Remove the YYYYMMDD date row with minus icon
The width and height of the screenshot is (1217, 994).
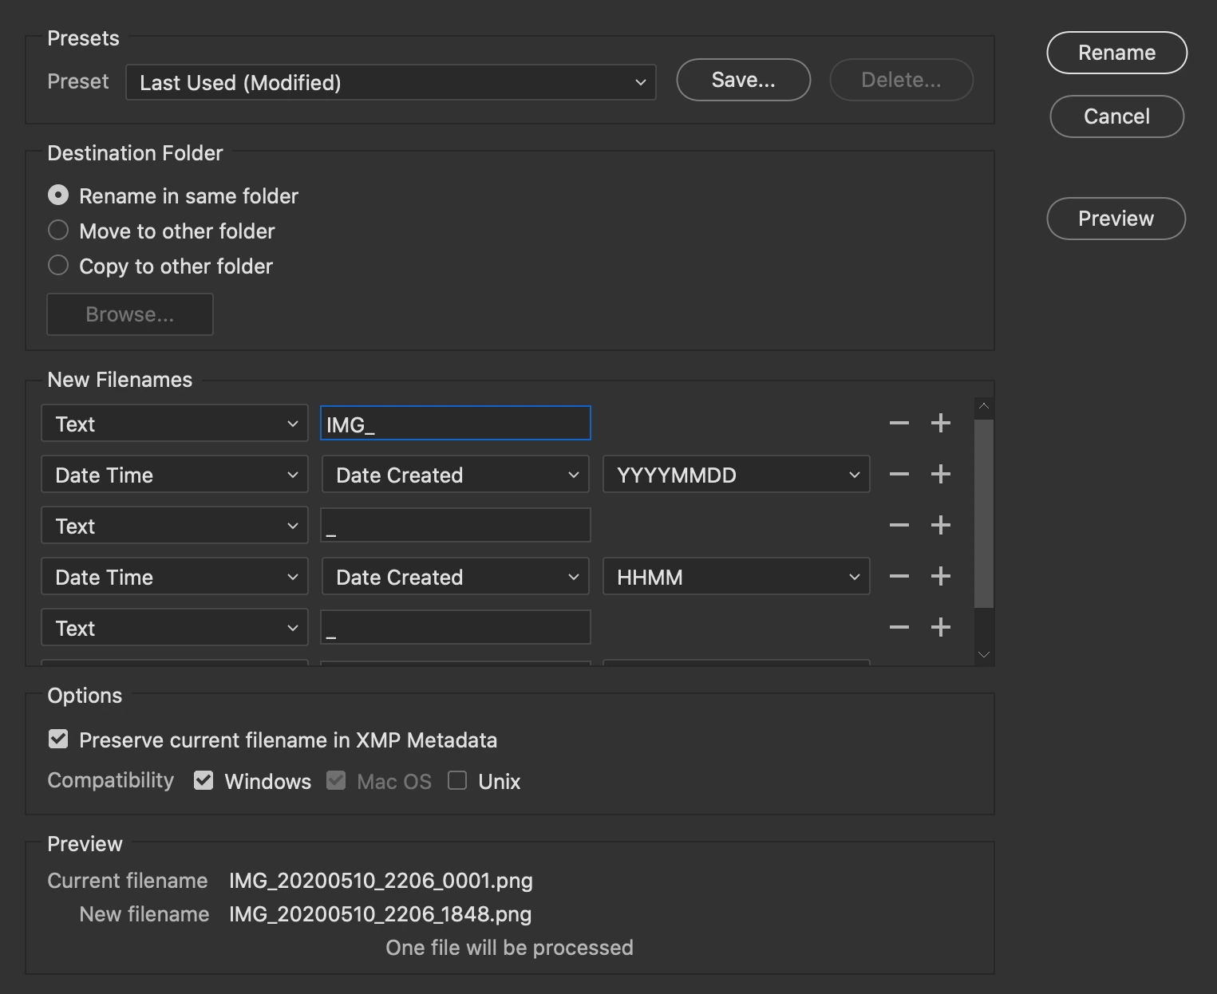(899, 474)
